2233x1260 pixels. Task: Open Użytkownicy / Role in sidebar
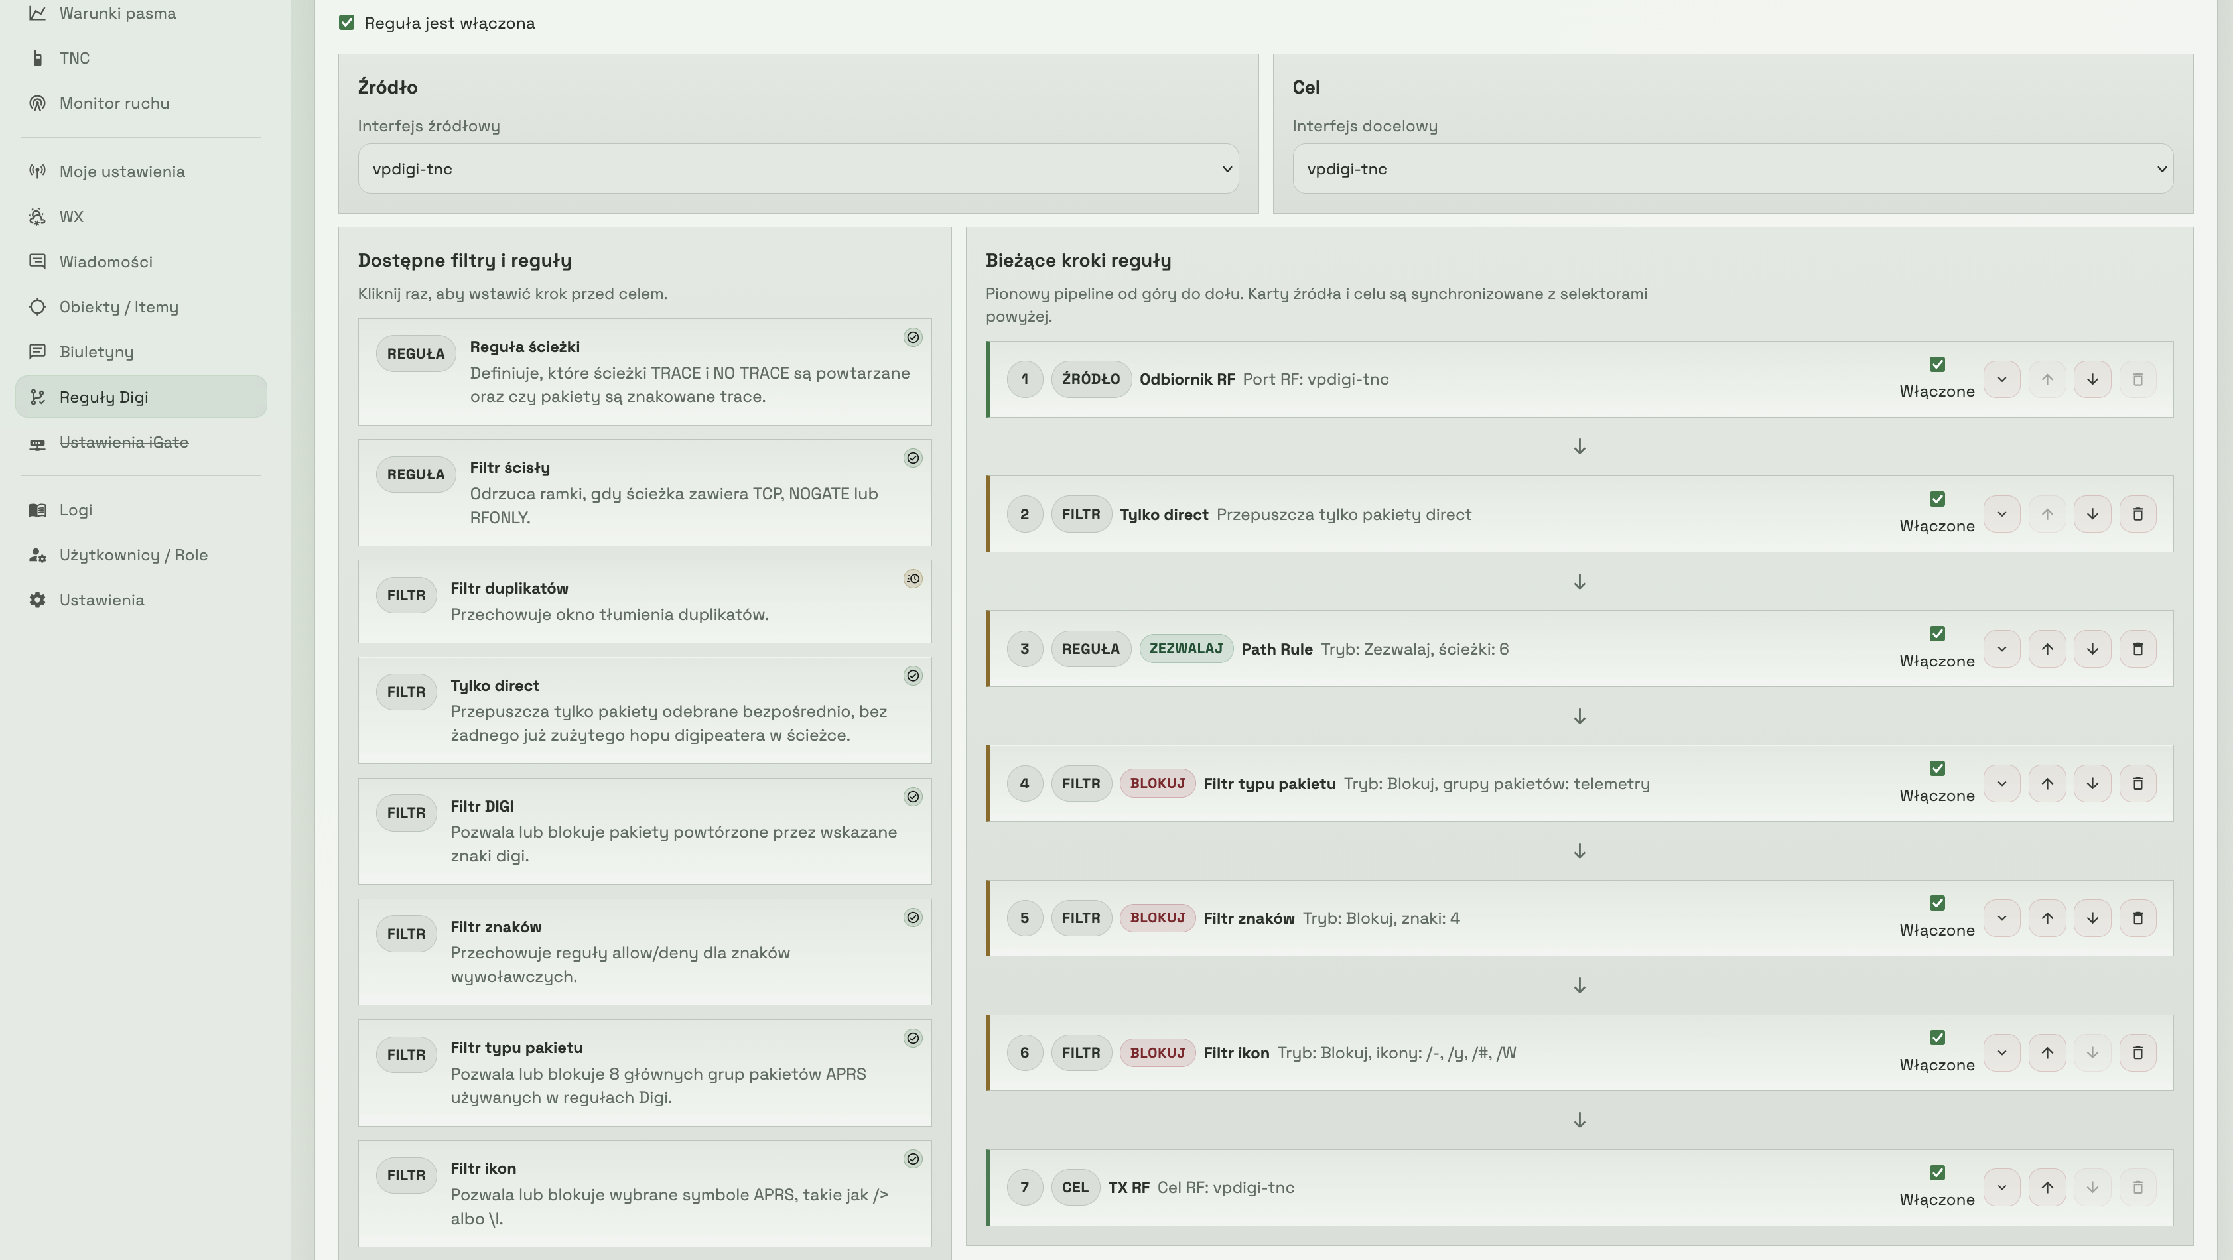(133, 554)
